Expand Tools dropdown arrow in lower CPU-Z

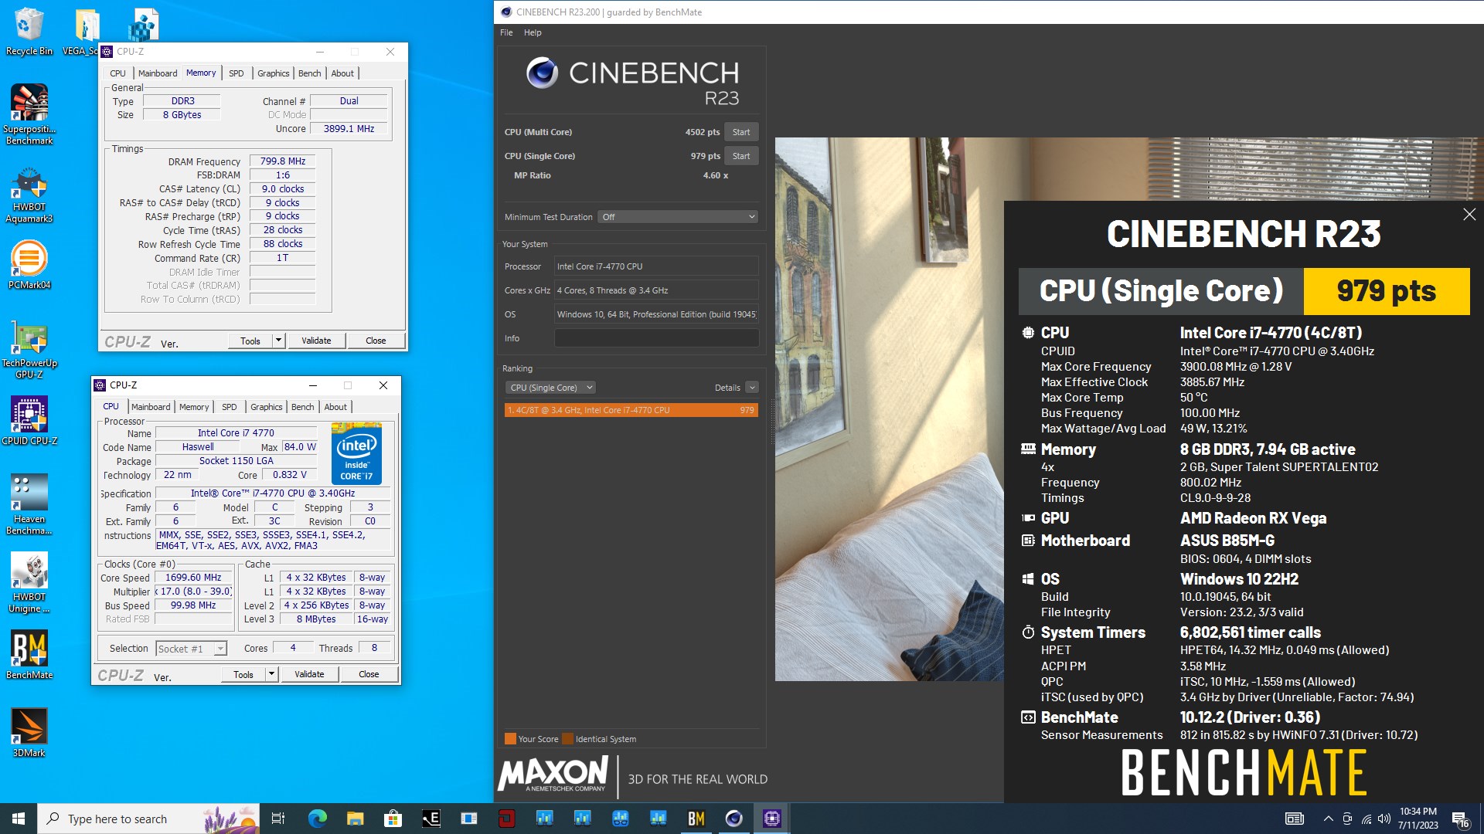pos(272,674)
